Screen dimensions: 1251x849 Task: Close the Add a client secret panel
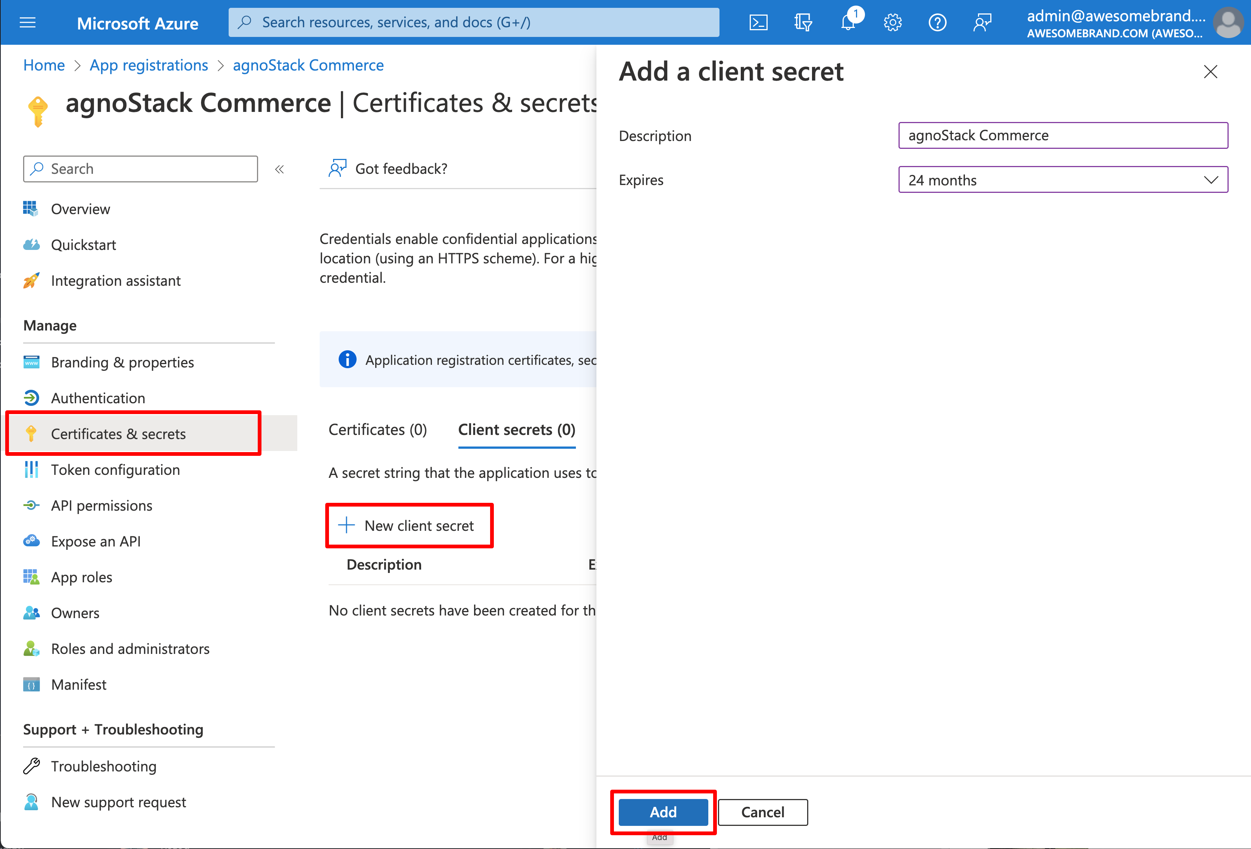pyautogui.click(x=1210, y=72)
